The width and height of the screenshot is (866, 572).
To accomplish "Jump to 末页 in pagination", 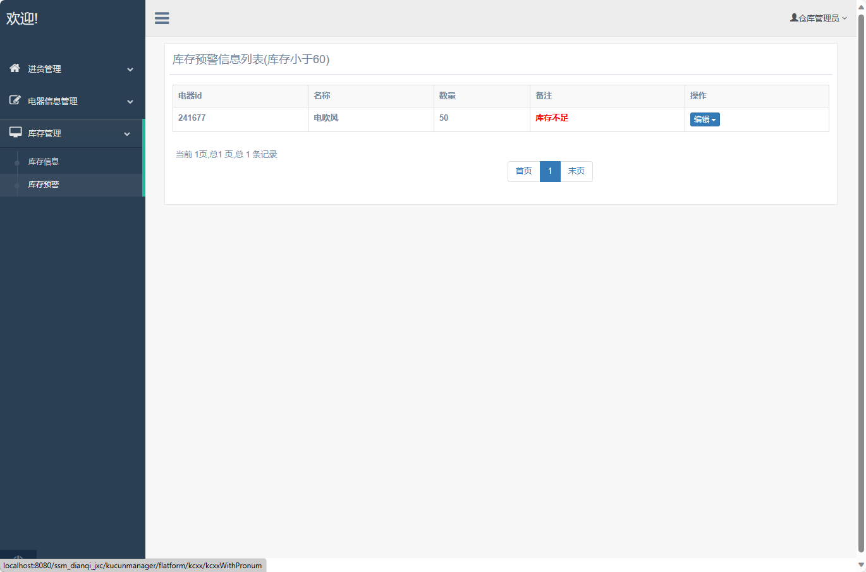I will point(576,171).
